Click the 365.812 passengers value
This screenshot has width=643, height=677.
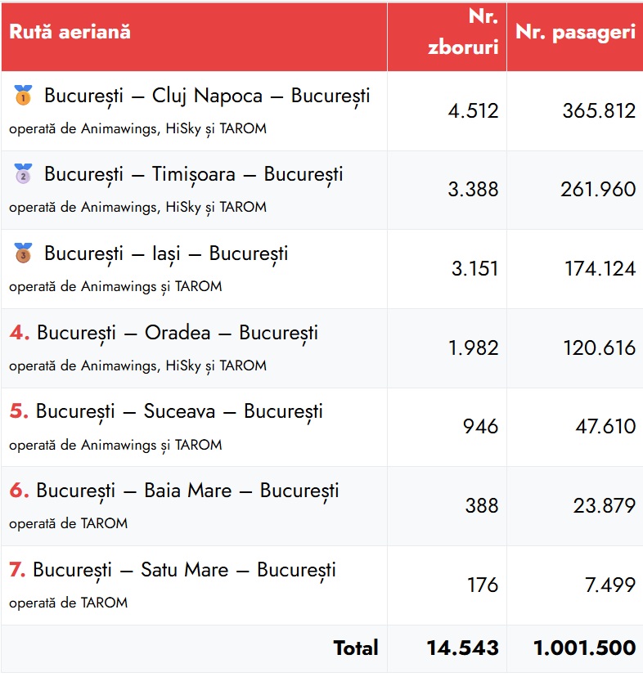tap(599, 111)
